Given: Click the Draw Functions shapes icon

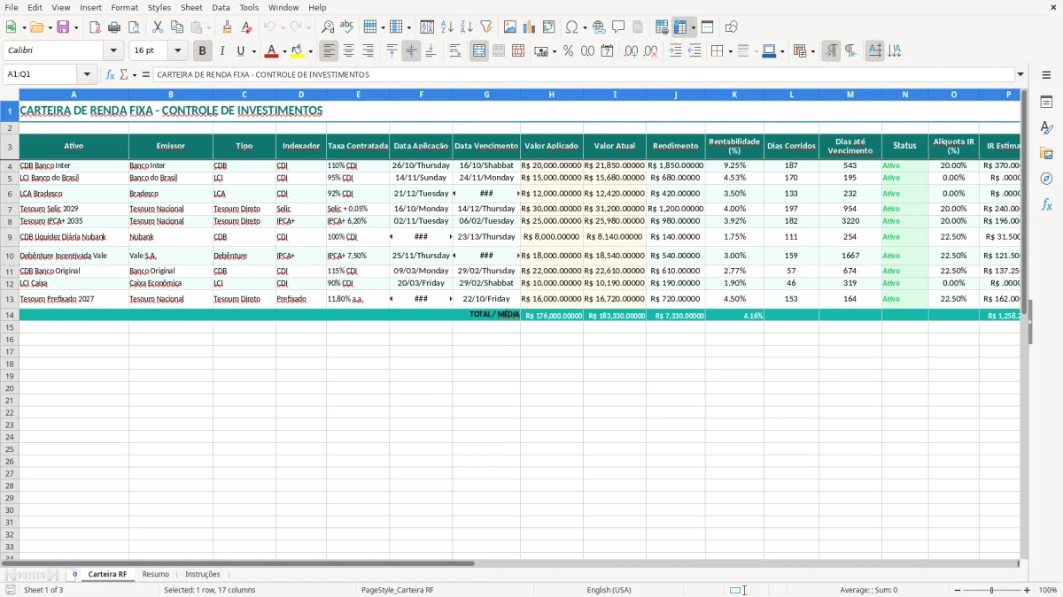Looking at the screenshot, I should [731, 27].
